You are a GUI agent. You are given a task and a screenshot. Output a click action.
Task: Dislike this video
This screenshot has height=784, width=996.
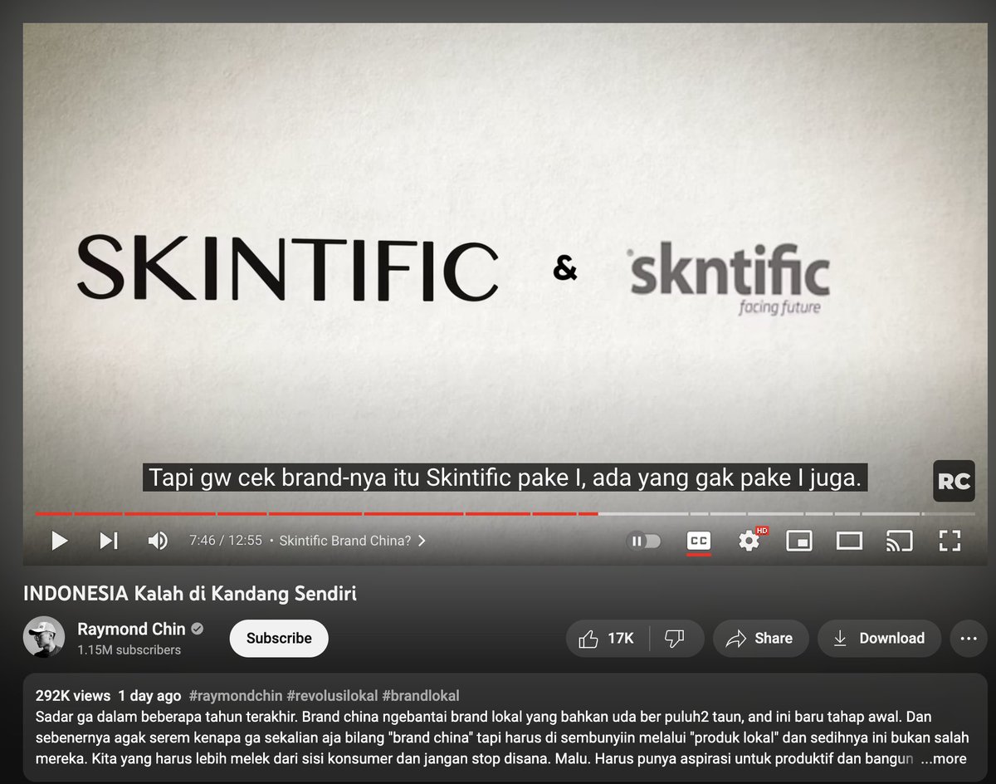click(x=675, y=638)
